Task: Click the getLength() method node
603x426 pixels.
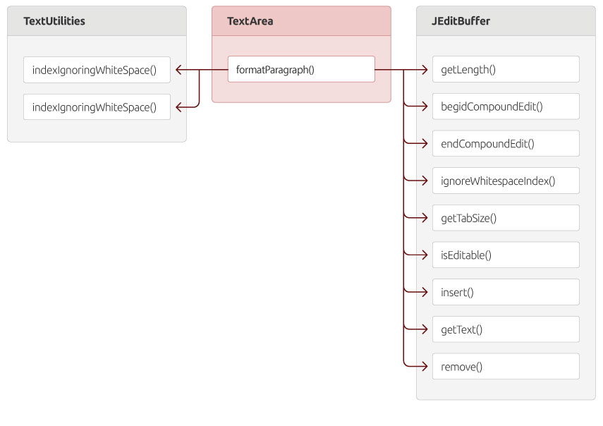Action: pyautogui.click(x=506, y=69)
